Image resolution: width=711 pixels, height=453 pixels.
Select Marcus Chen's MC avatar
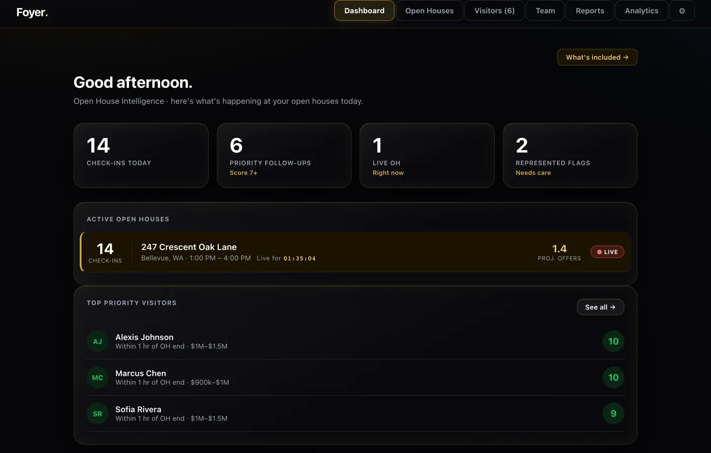(x=98, y=377)
